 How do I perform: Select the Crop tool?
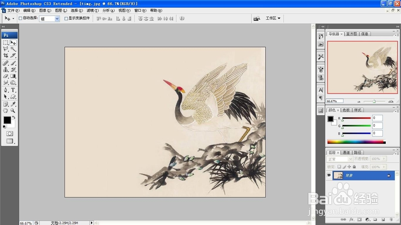6,55
